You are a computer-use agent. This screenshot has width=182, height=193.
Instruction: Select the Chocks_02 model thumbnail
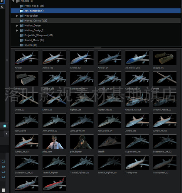27,79
